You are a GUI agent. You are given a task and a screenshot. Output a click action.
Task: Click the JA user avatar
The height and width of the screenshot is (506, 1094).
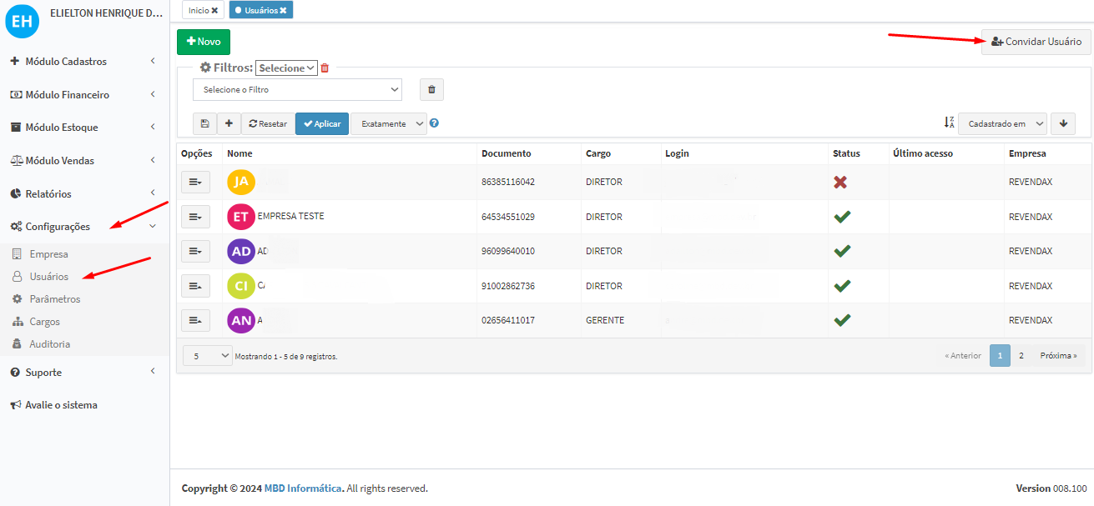pos(241,182)
